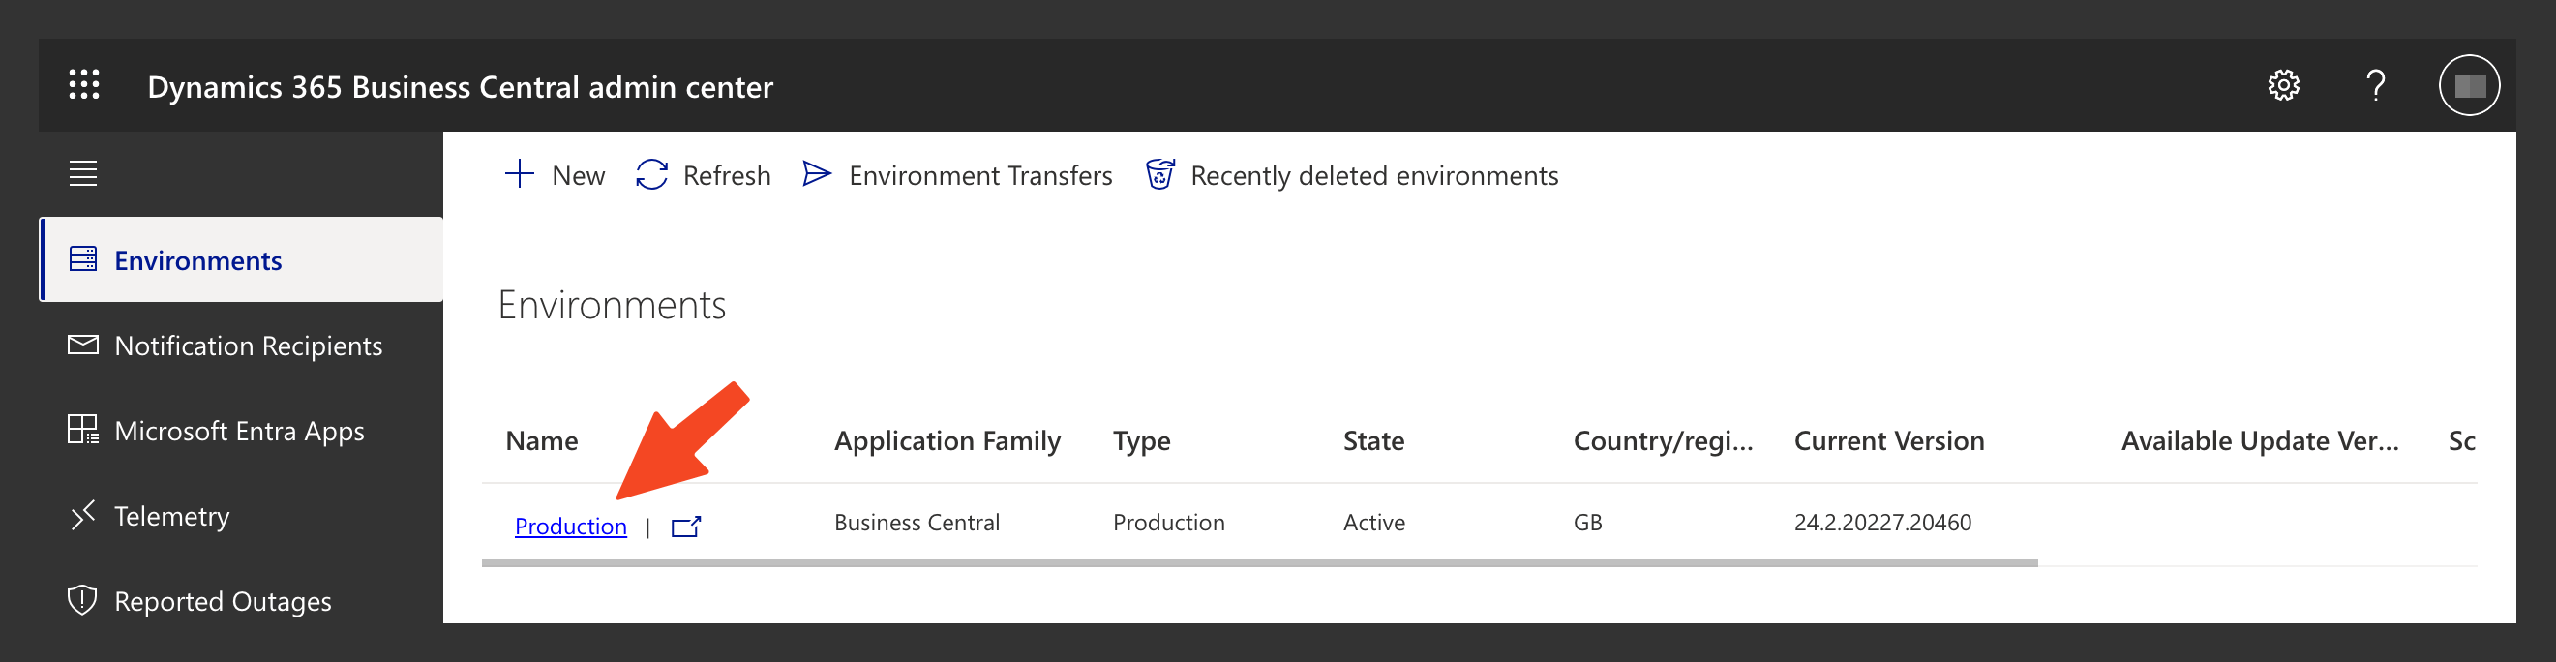Click the Application Family column header
This screenshot has width=2556, height=662.
coord(947,440)
